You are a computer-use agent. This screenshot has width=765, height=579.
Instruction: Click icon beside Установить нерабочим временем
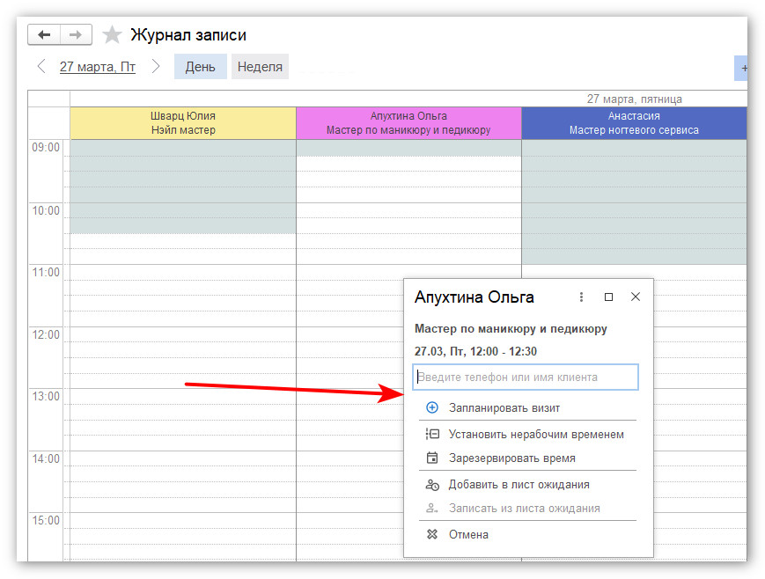[x=432, y=434]
